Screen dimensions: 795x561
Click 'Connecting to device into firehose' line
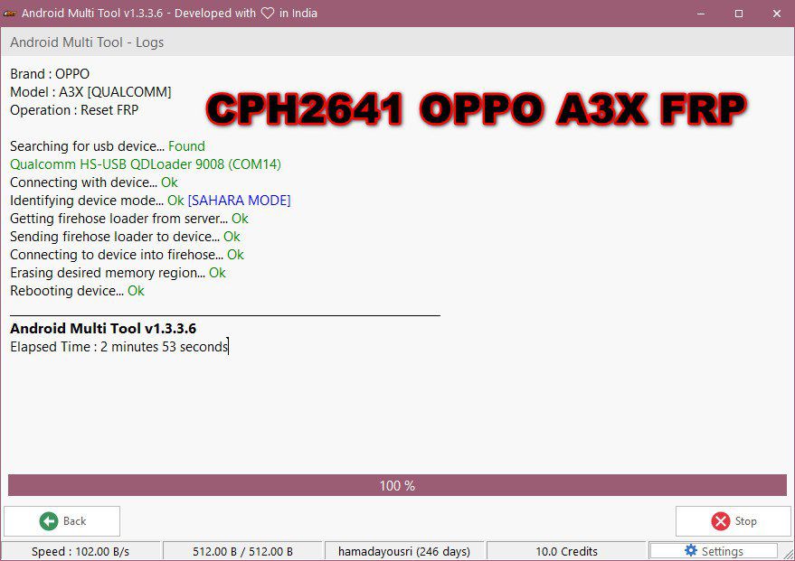[x=127, y=255]
